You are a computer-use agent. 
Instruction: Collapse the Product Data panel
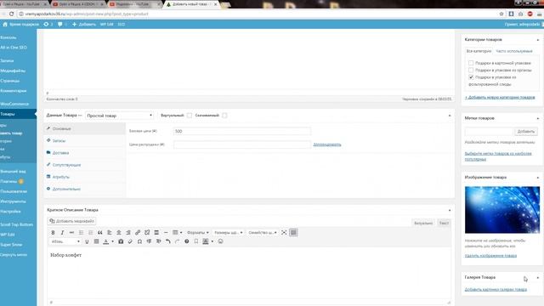[450, 116]
